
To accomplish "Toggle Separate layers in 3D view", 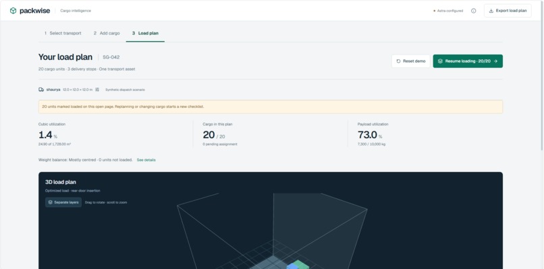I will (x=63, y=202).
